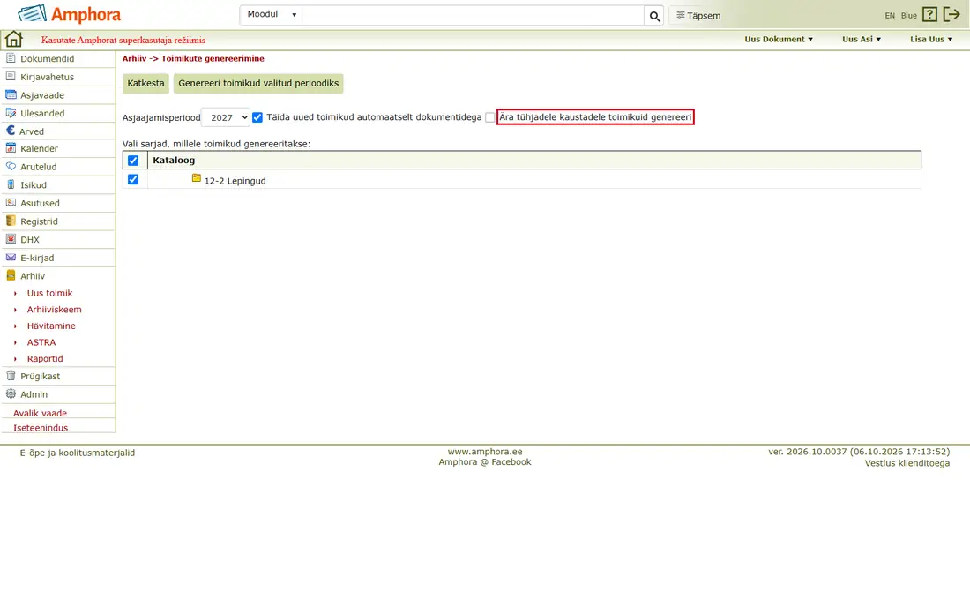This screenshot has width=970, height=607.
Task: Click the E-kirjad envelope icon
Action: tap(11, 258)
